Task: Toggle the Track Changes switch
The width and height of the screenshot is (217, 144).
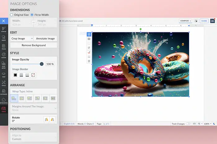Action: pos(188,124)
